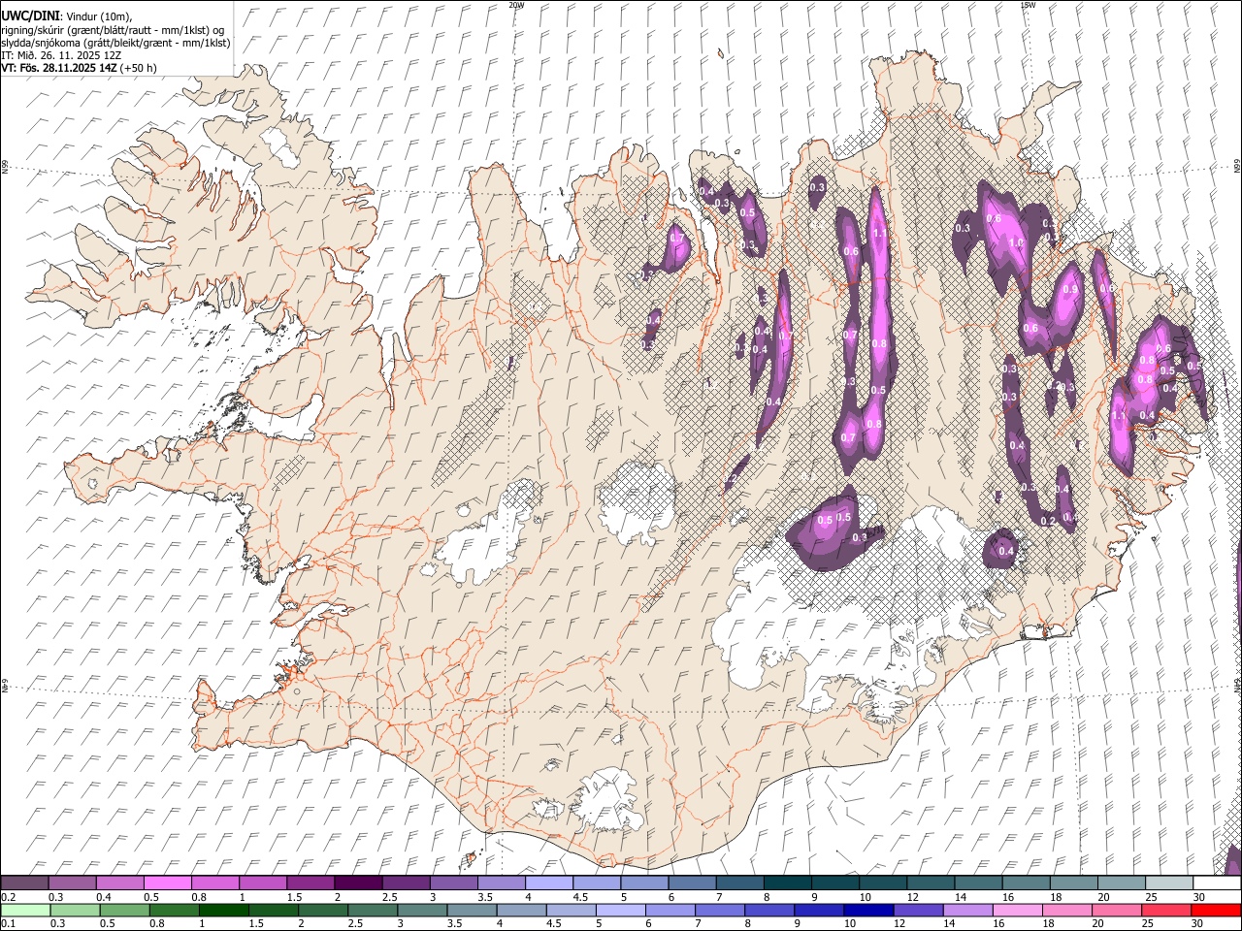Screen dimensions: 1242x931
Task: Select the darkest purple 2–2.5 legend swatch
Action: point(358,883)
